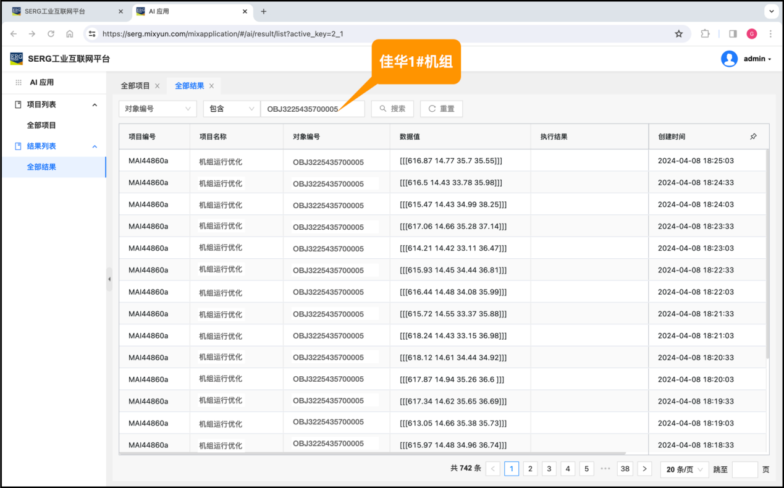Viewport: 784px width, 488px height.
Task: Click the sidebar collapse arrow handle
Action: [109, 279]
